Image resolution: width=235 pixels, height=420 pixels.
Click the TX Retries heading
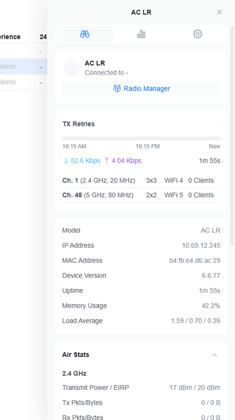pyautogui.click(x=79, y=124)
